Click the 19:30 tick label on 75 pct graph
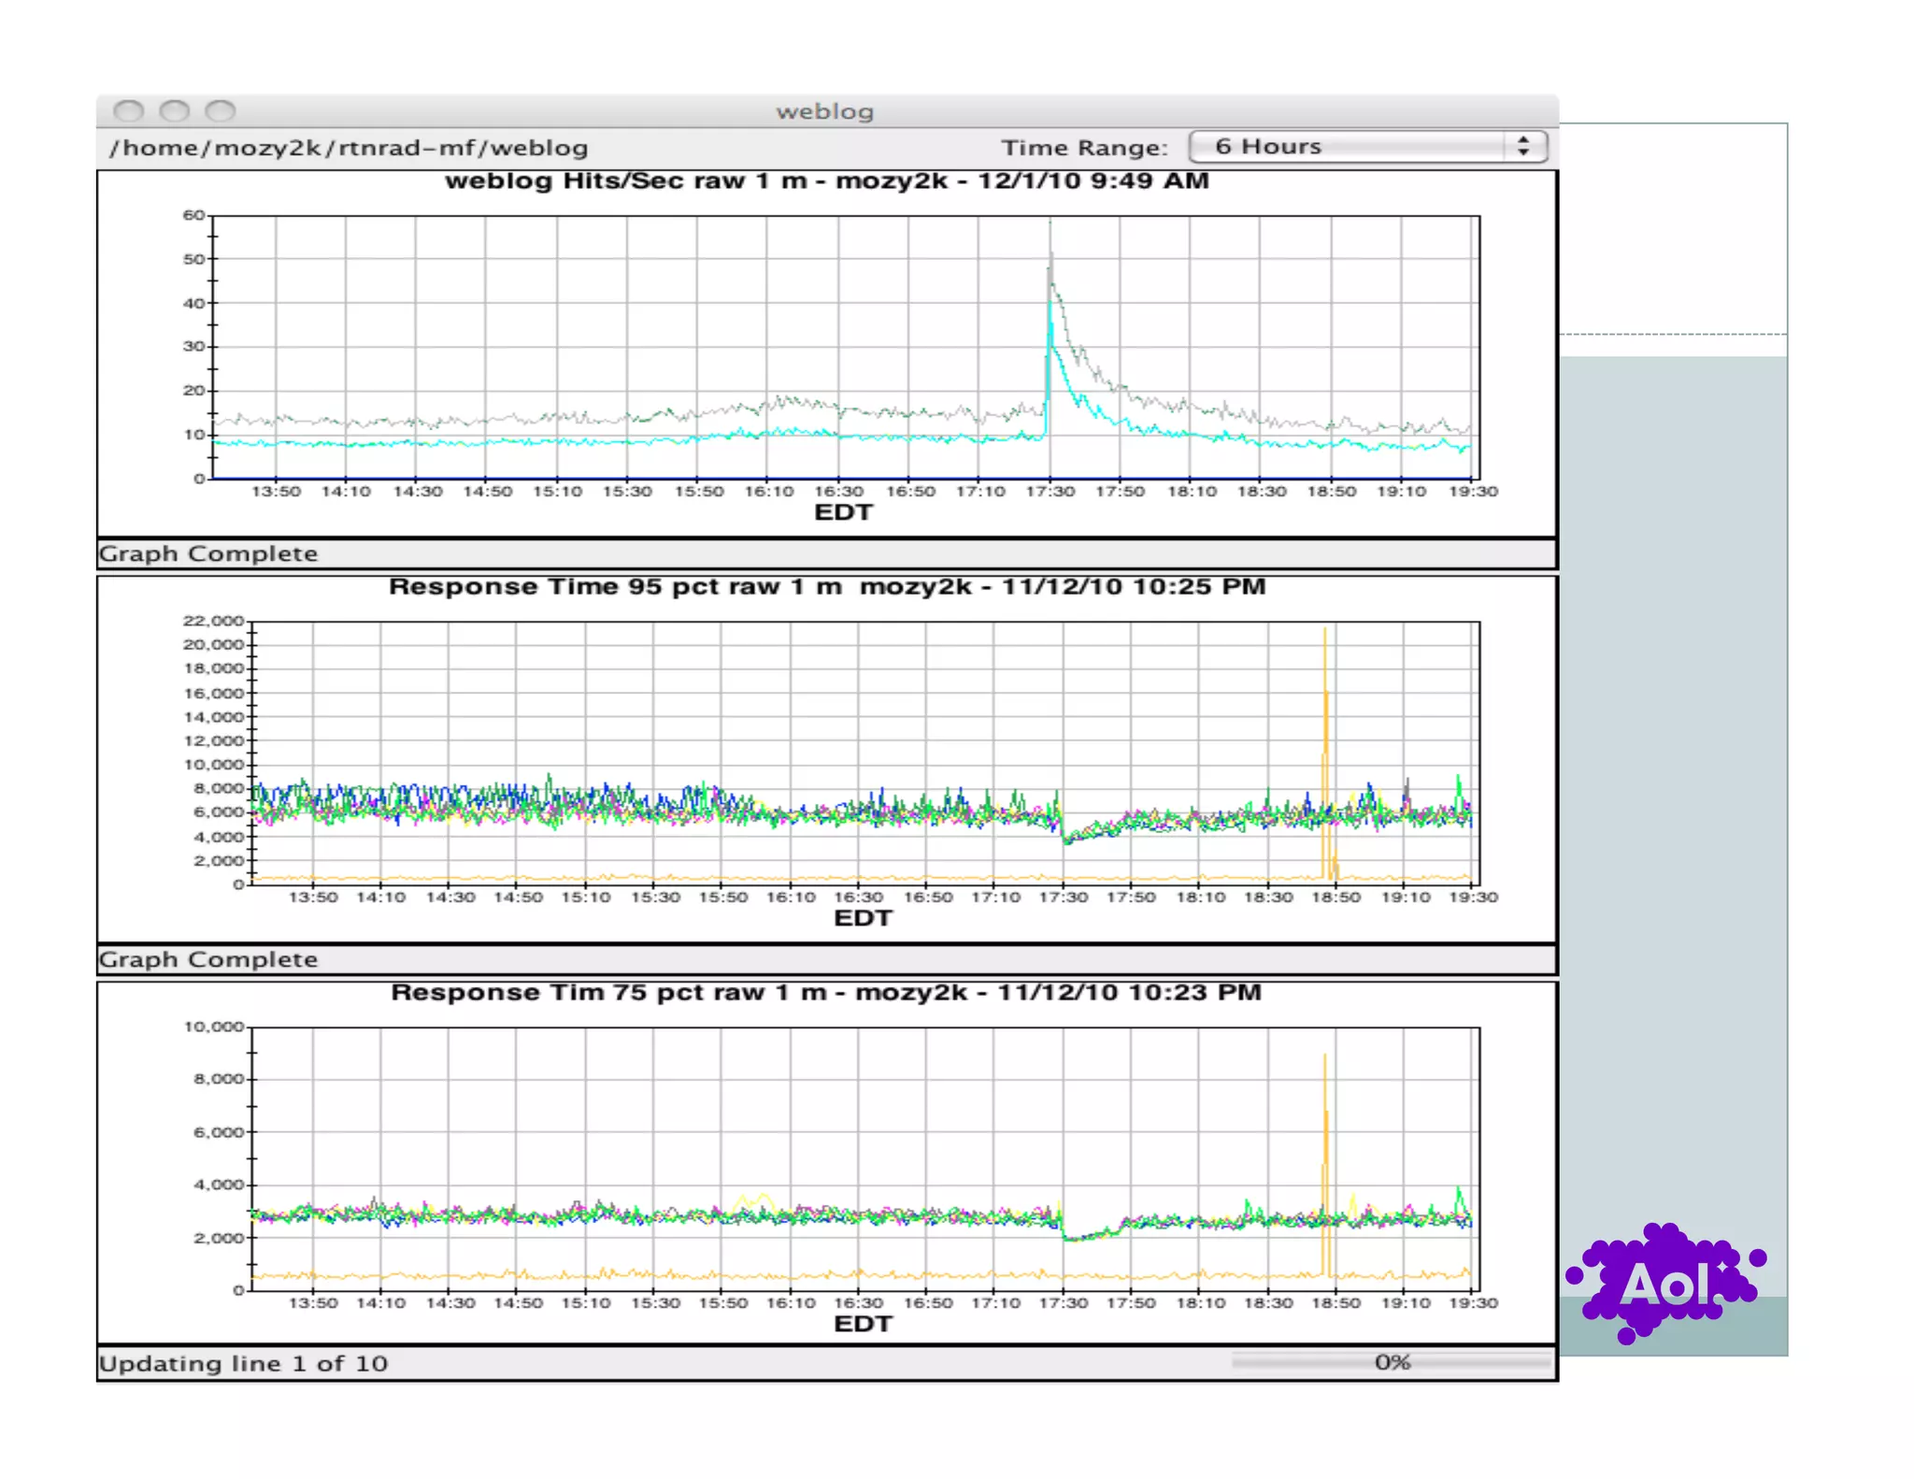The image size is (1914, 1479). click(x=1473, y=1303)
